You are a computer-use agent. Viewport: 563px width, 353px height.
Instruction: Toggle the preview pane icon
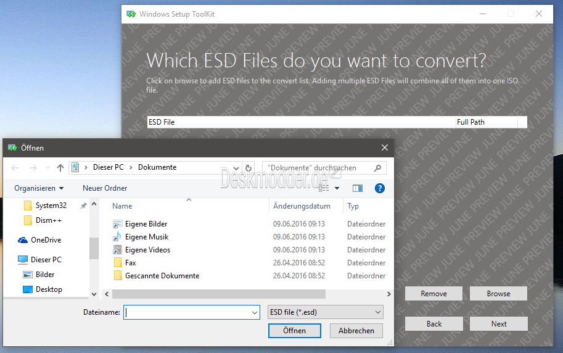coord(358,188)
